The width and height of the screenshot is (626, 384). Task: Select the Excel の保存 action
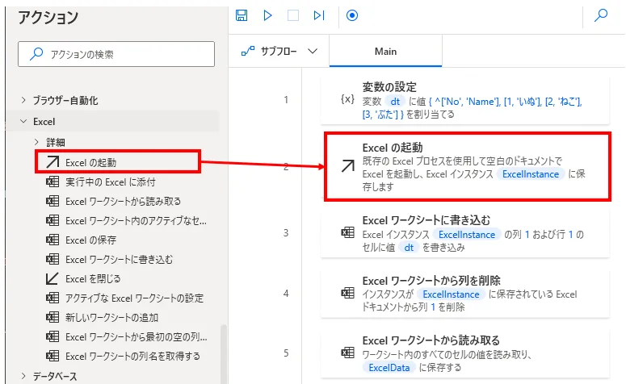[91, 240]
